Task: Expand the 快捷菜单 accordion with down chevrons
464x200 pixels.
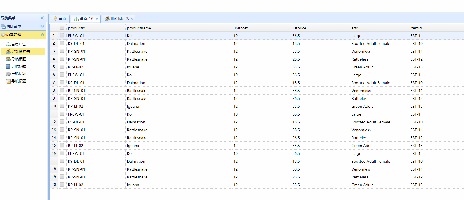Action: [x=42, y=26]
